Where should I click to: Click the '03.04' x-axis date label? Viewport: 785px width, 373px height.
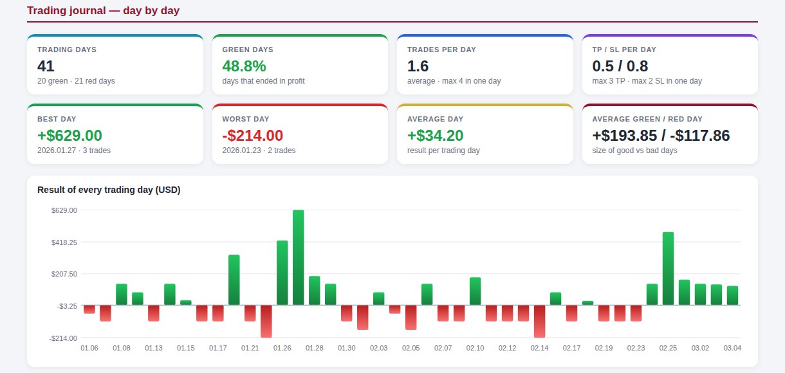[733, 348]
